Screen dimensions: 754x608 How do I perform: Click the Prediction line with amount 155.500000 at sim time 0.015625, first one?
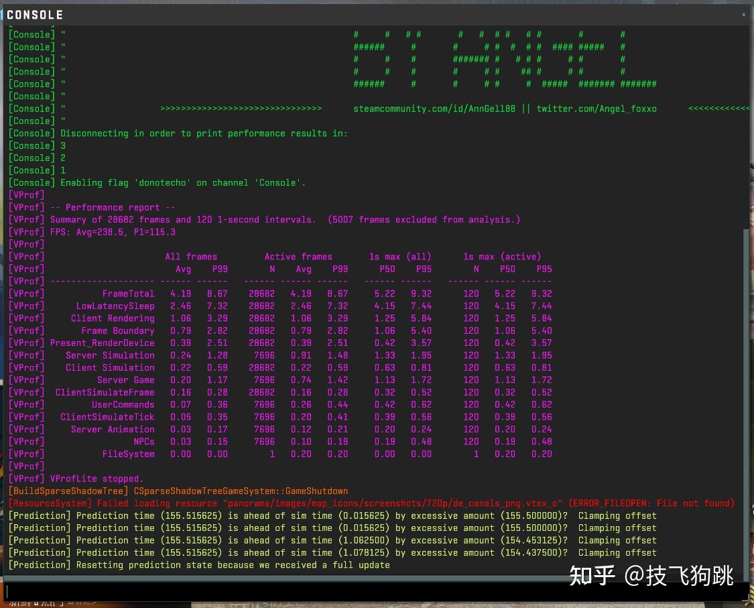point(332,516)
